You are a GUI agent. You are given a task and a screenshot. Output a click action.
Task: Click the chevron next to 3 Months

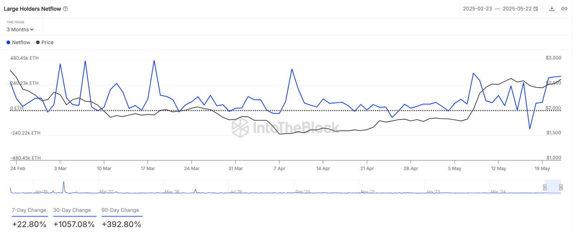pos(32,30)
